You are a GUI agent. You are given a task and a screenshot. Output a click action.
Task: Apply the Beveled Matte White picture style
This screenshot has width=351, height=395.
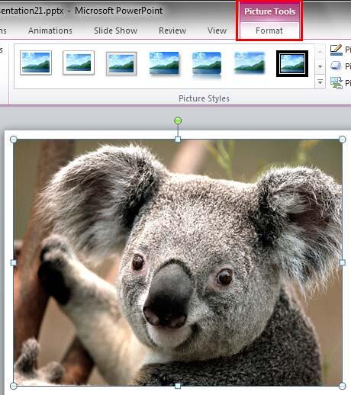[x=79, y=63]
